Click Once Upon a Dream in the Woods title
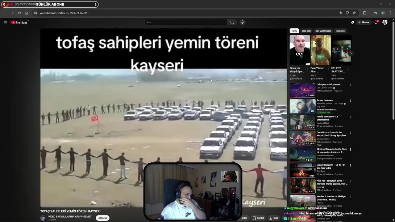The image size is (395, 222). click(x=332, y=134)
